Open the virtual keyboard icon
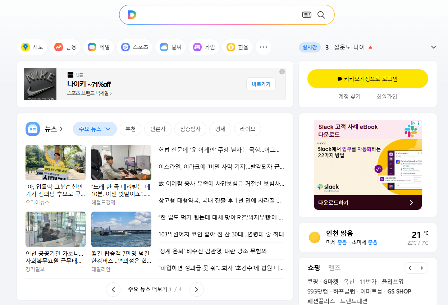 pyautogui.click(x=306, y=15)
